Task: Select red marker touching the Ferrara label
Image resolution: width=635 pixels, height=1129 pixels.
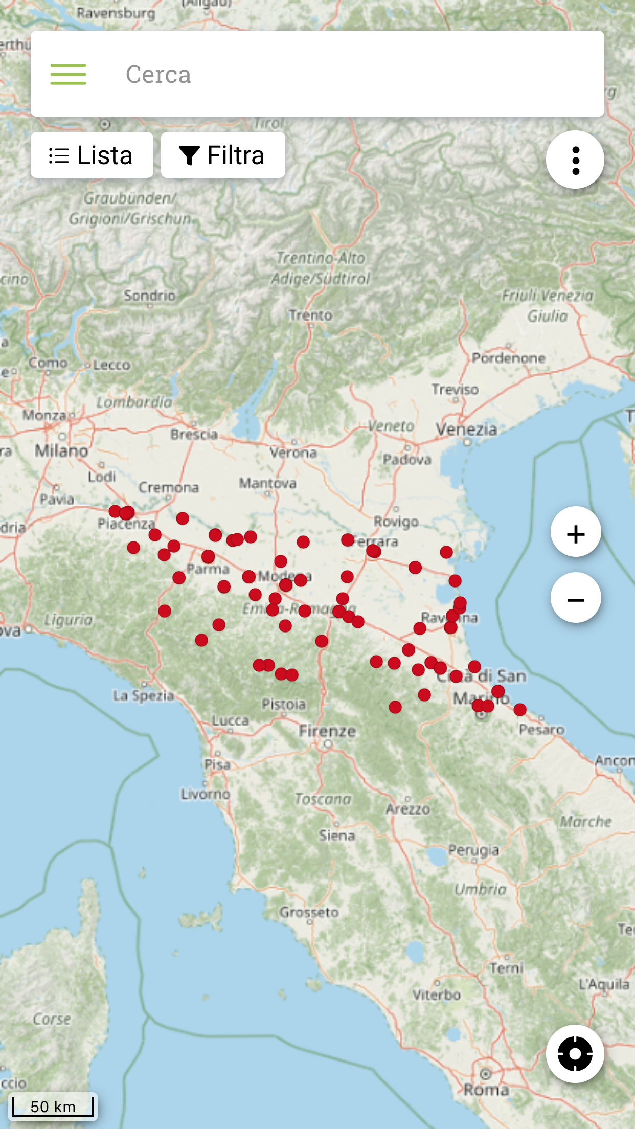Action: 348,540
